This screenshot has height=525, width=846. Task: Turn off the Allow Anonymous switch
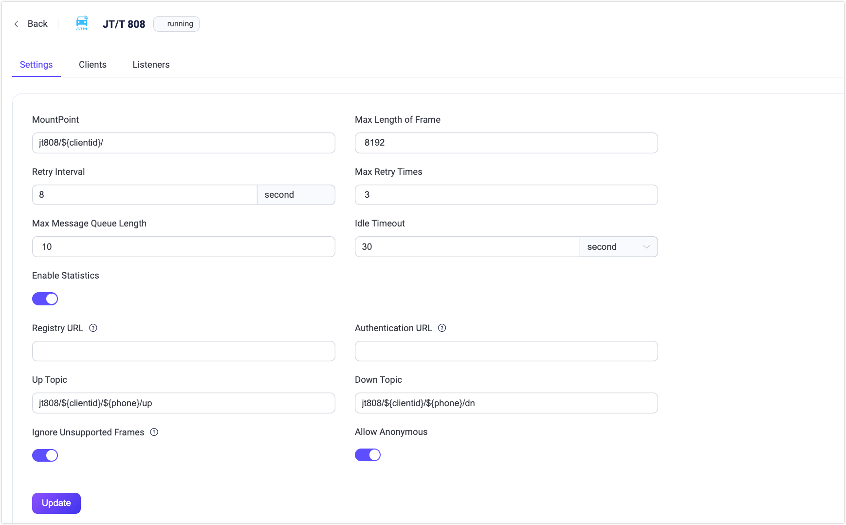click(368, 455)
